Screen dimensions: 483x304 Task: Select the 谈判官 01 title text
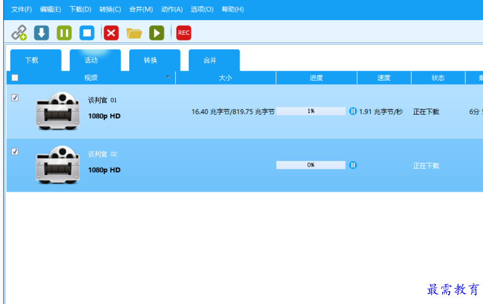102,100
